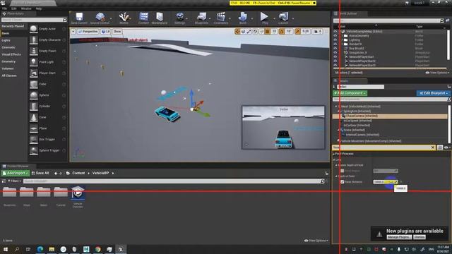
Task: Click the Manage Plugins button
Action: pyautogui.click(x=399, y=237)
